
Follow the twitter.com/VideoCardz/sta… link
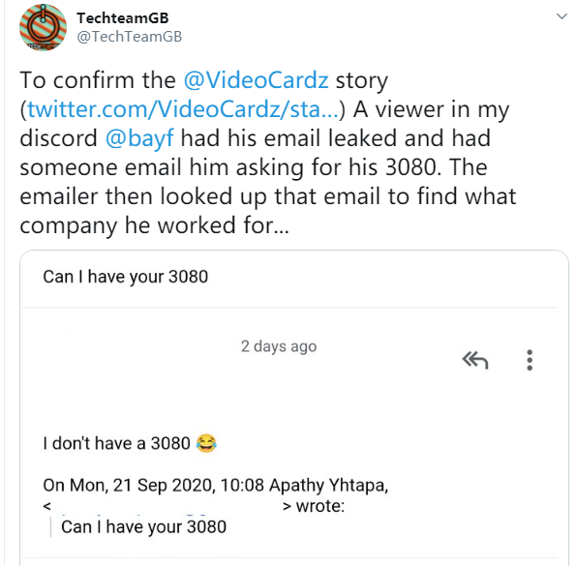[x=183, y=109]
